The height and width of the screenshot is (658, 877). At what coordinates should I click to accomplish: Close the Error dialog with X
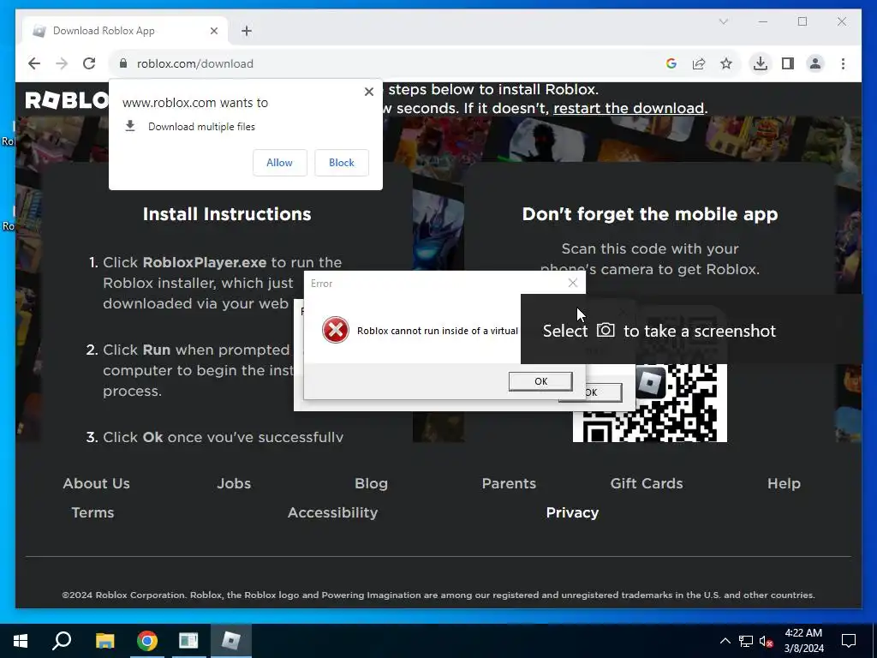tap(572, 283)
